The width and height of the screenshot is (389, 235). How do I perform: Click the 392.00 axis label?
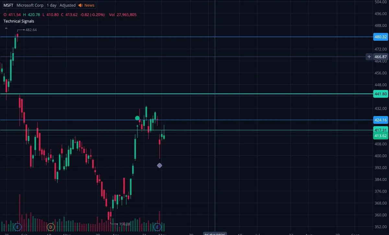[381, 167]
